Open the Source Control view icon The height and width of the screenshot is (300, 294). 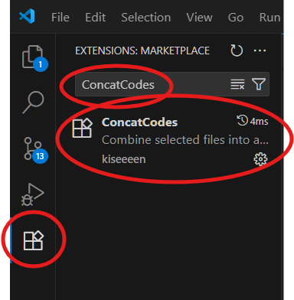34,150
